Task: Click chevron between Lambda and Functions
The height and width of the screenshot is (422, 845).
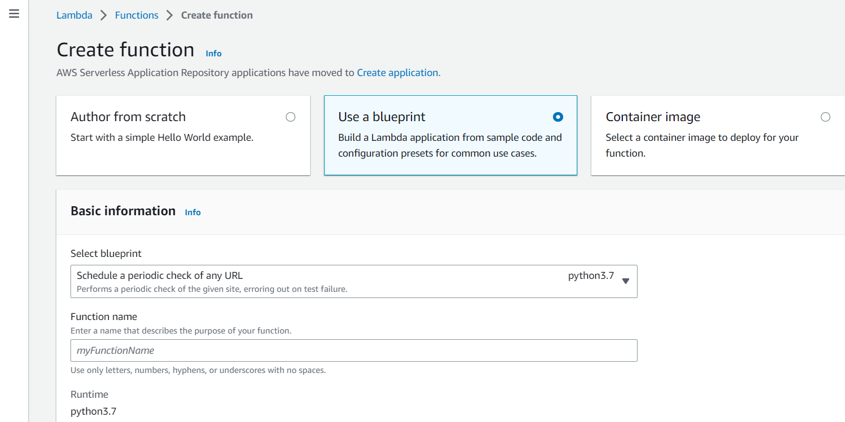Action: coord(104,16)
